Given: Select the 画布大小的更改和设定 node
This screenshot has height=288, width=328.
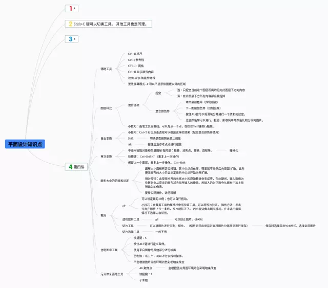Looking at the screenshot, I should pos(114,181).
